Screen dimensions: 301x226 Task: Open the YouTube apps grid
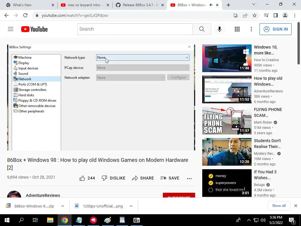pyautogui.click(x=237, y=29)
